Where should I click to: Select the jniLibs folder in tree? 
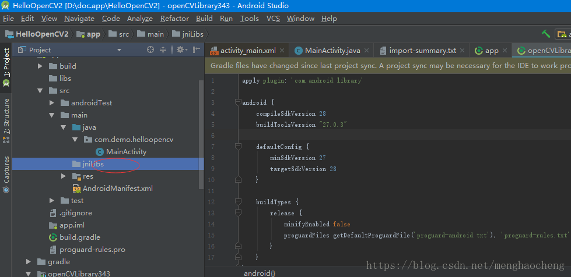coord(108,164)
